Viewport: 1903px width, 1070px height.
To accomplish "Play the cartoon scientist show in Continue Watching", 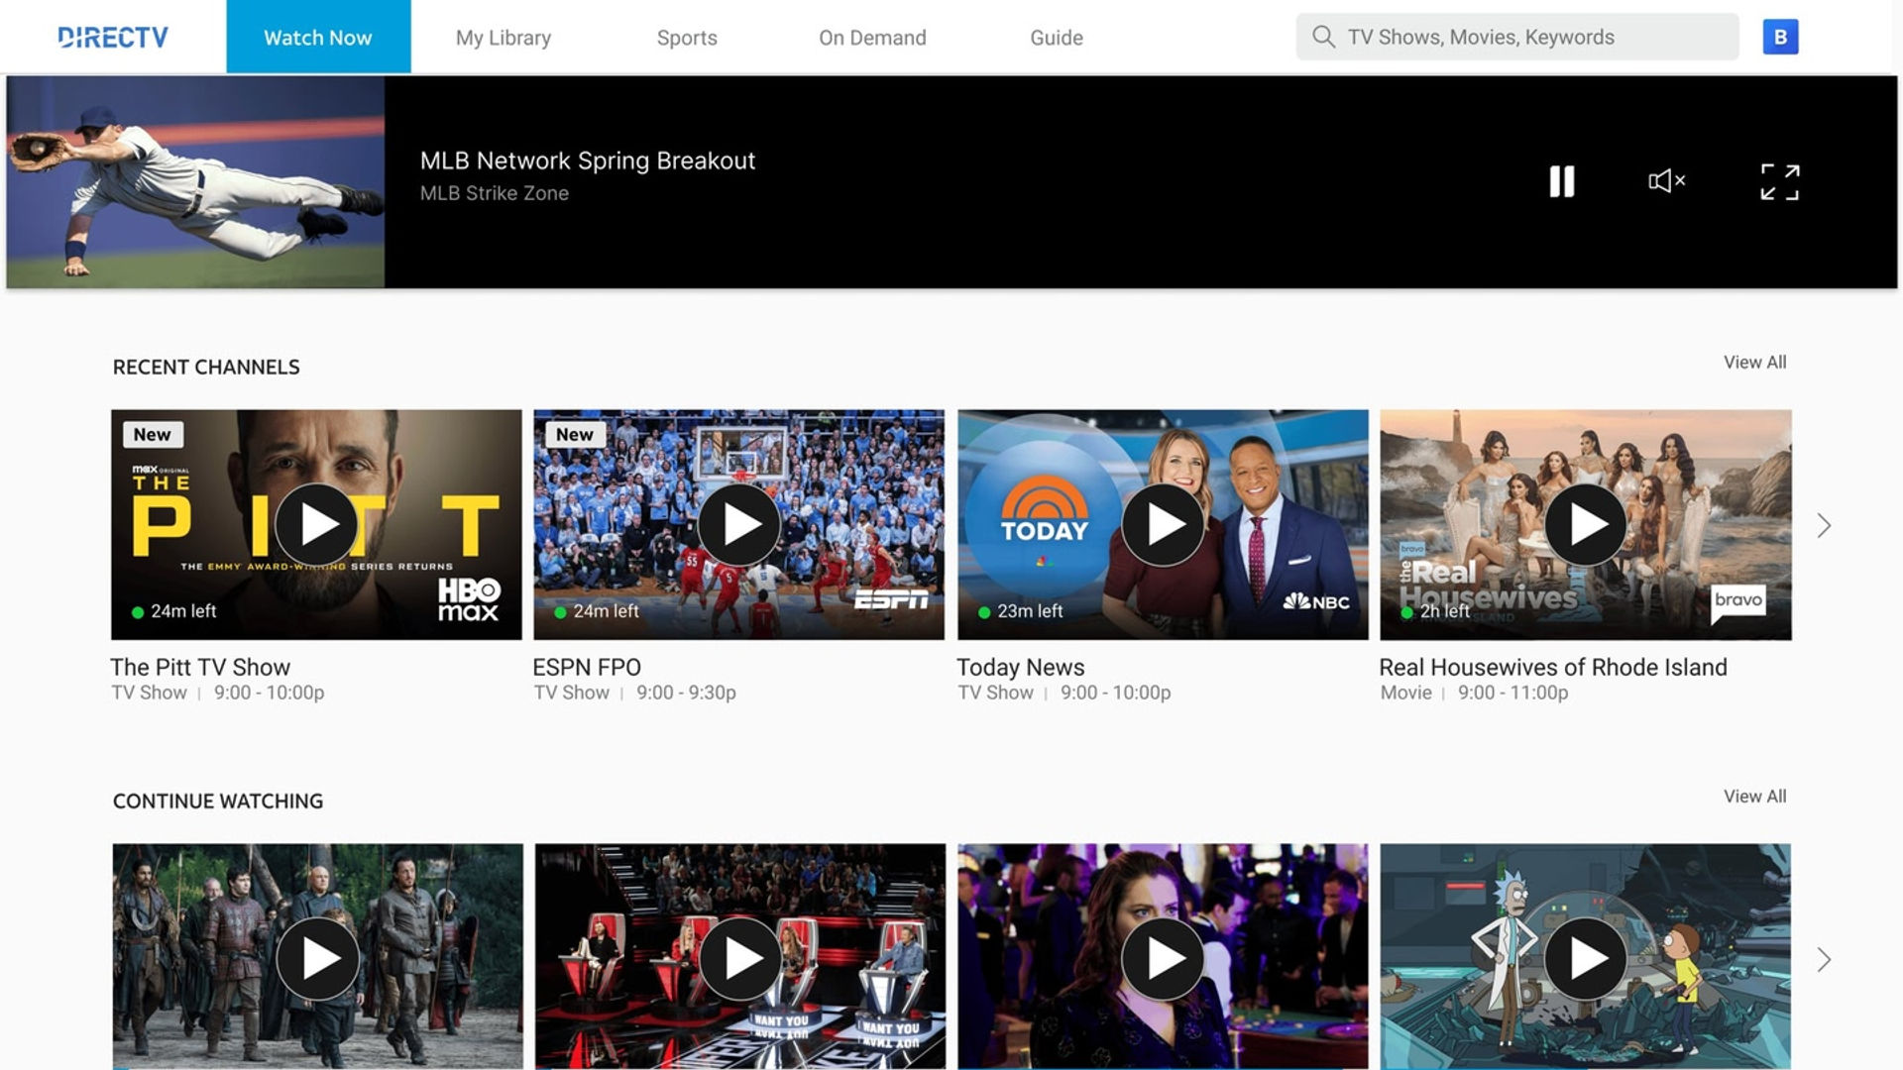I will (x=1586, y=958).
